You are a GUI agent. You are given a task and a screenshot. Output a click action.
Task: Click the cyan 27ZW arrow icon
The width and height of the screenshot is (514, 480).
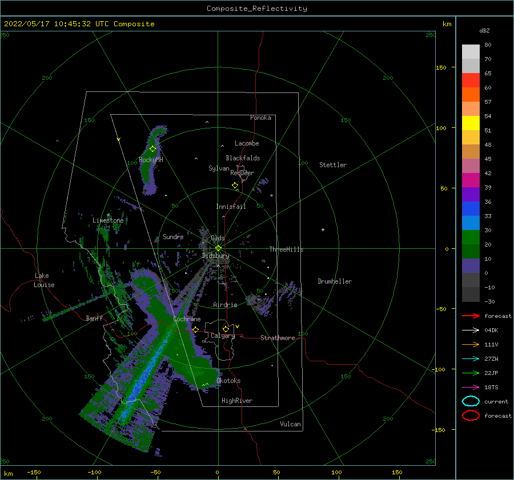click(471, 359)
